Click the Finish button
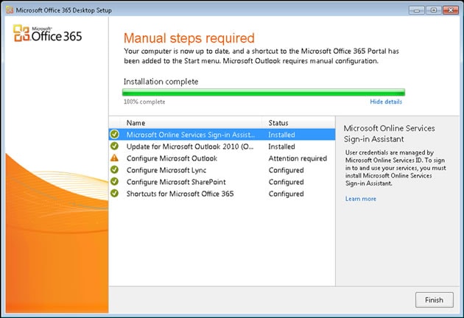This screenshot has height=318, width=464. (434, 300)
